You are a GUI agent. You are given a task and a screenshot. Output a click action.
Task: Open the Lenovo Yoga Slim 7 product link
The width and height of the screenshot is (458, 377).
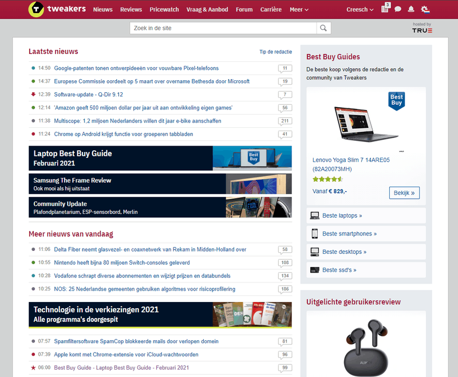(351, 164)
